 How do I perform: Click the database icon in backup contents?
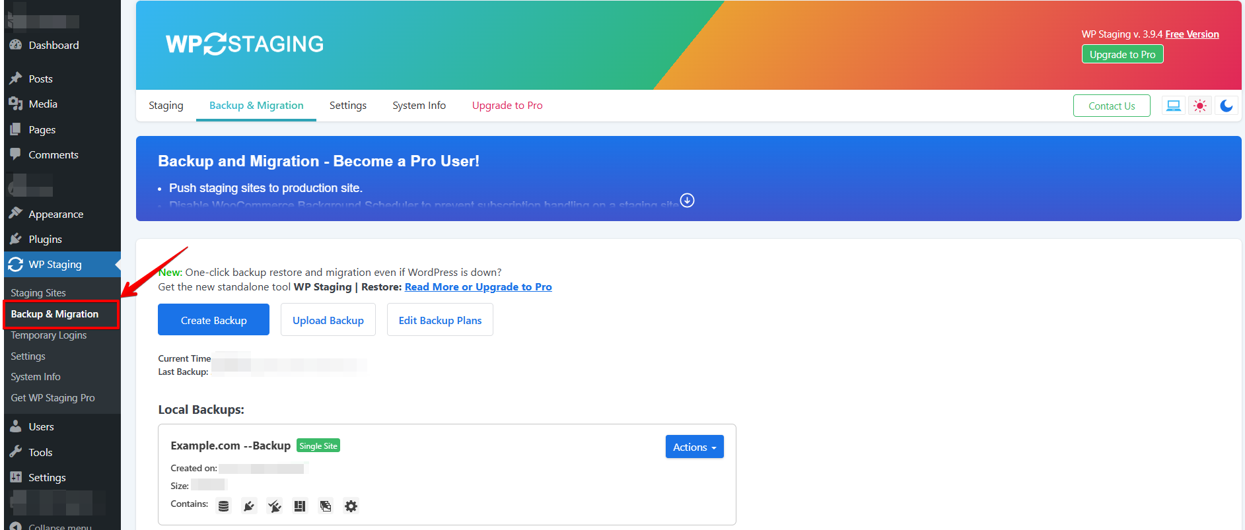(224, 506)
